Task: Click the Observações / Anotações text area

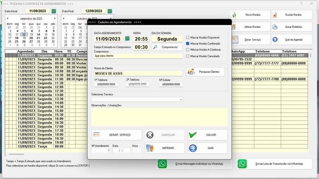Action: click(x=159, y=117)
